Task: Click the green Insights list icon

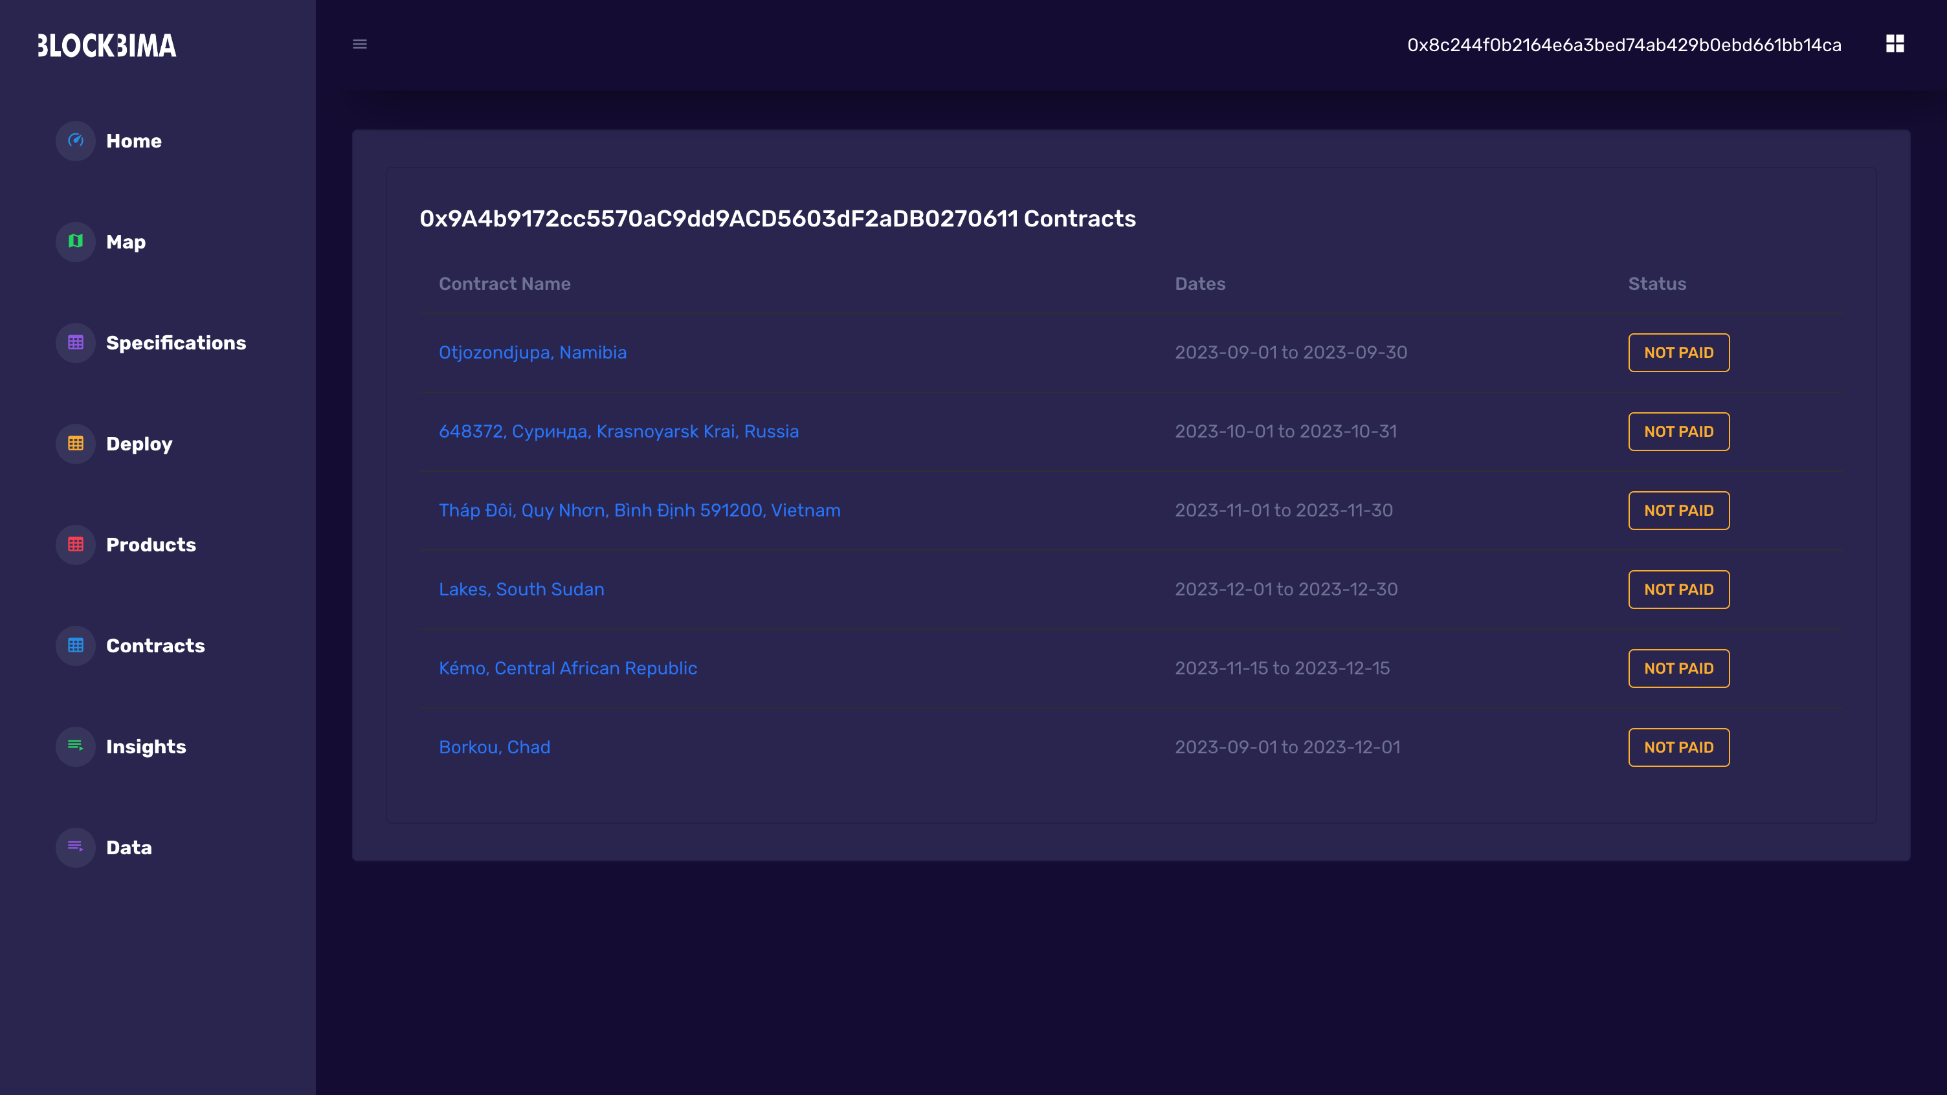Action: 76,746
